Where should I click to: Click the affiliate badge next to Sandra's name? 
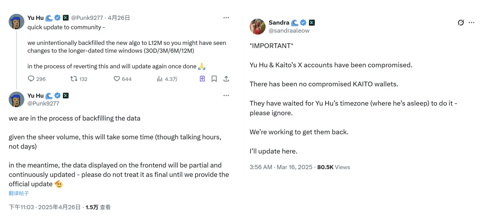point(312,22)
